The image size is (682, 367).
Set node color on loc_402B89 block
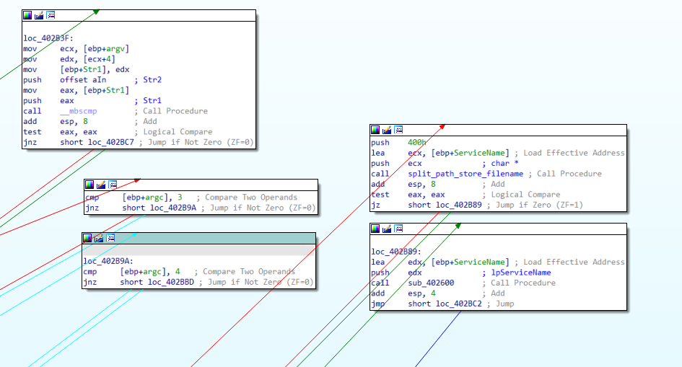click(375, 229)
